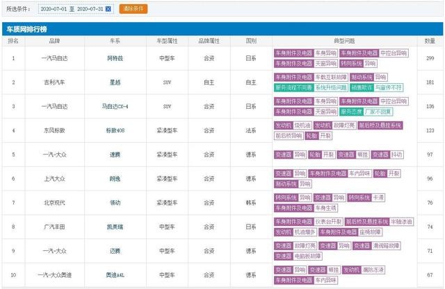Click 法系 in the 标致408 row
This screenshot has width=445, height=289.
click(251, 130)
